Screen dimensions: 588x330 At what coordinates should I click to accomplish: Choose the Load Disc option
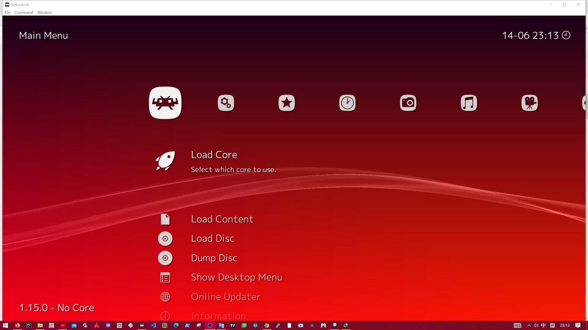pyautogui.click(x=213, y=239)
